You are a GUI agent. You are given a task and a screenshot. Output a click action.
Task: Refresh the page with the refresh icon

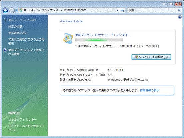point(123,10)
